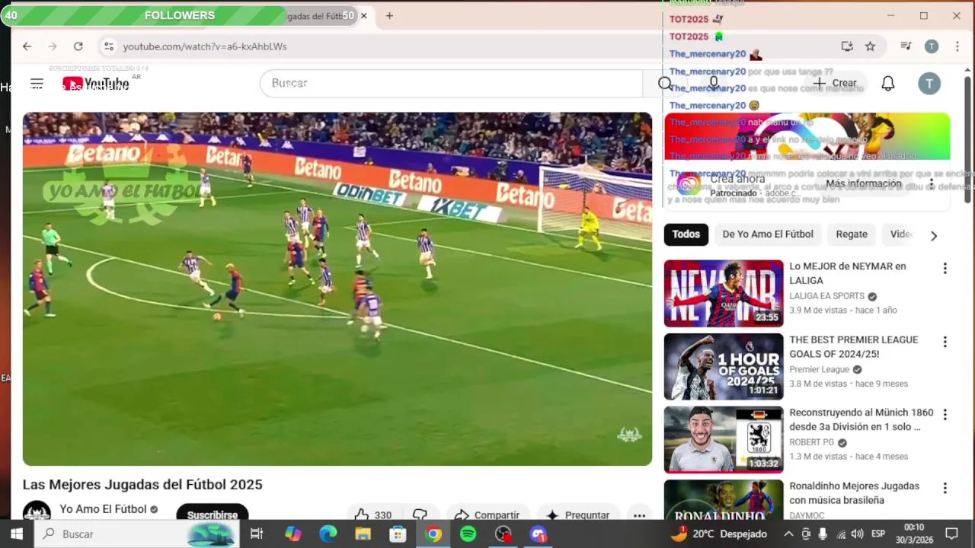
Task: Open a new browser tab with plus
Action: pos(389,16)
